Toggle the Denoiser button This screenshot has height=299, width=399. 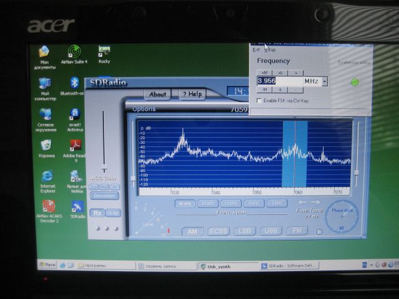pos(104,196)
